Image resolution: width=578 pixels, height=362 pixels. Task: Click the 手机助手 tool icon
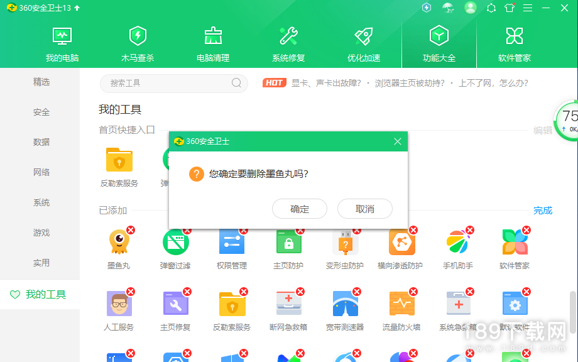click(x=458, y=242)
